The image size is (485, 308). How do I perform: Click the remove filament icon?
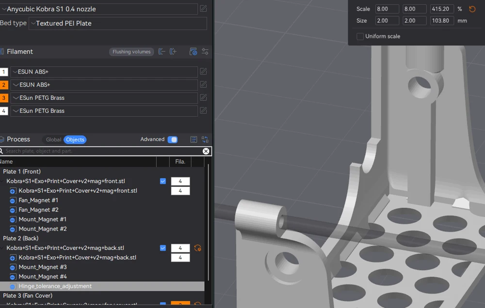(x=162, y=52)
